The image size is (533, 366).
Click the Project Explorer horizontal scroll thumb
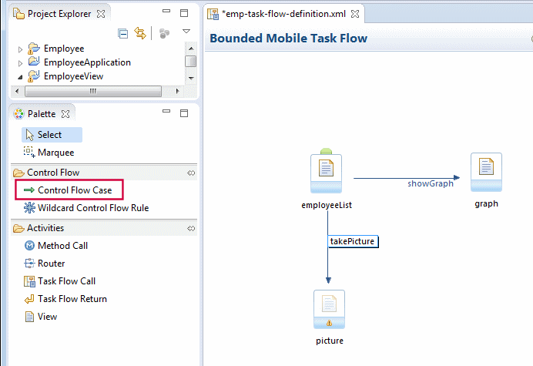point(93,91)
